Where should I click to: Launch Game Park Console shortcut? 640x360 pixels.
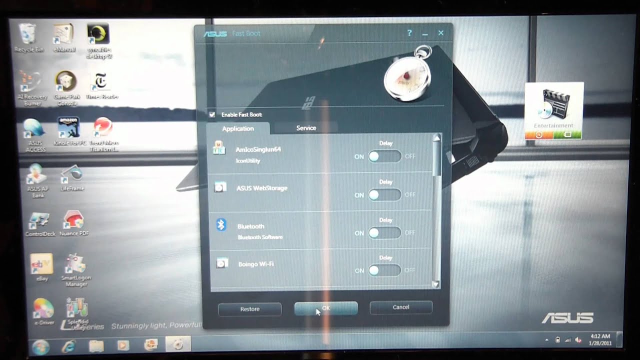pyautogui.click(x=67, y=88)
